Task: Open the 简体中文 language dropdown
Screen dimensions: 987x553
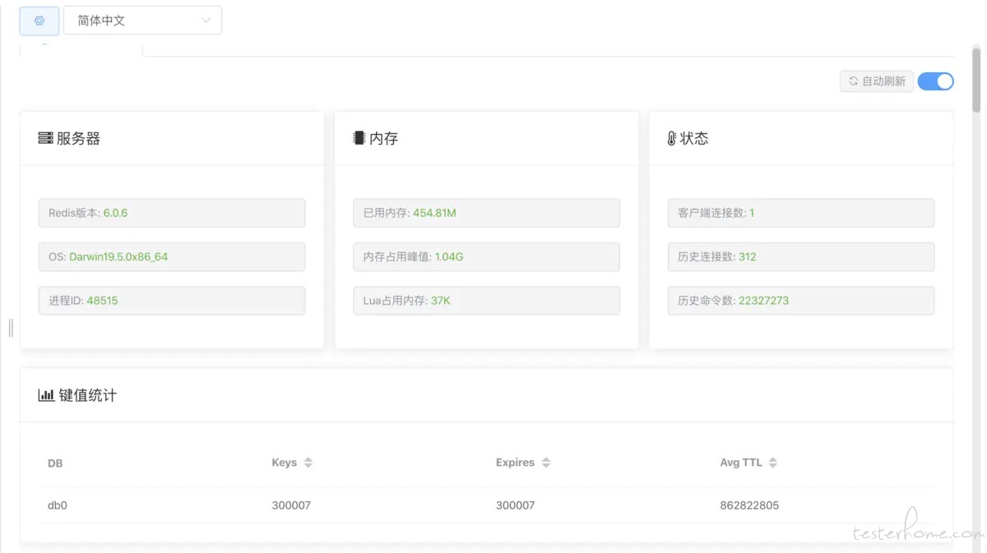Action: (142, 21)
